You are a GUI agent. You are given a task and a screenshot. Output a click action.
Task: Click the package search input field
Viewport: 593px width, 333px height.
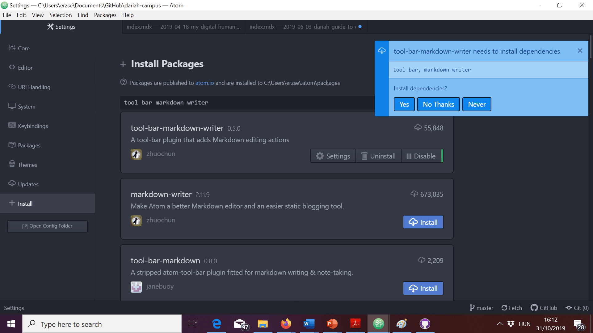click(x=247, y=102)
